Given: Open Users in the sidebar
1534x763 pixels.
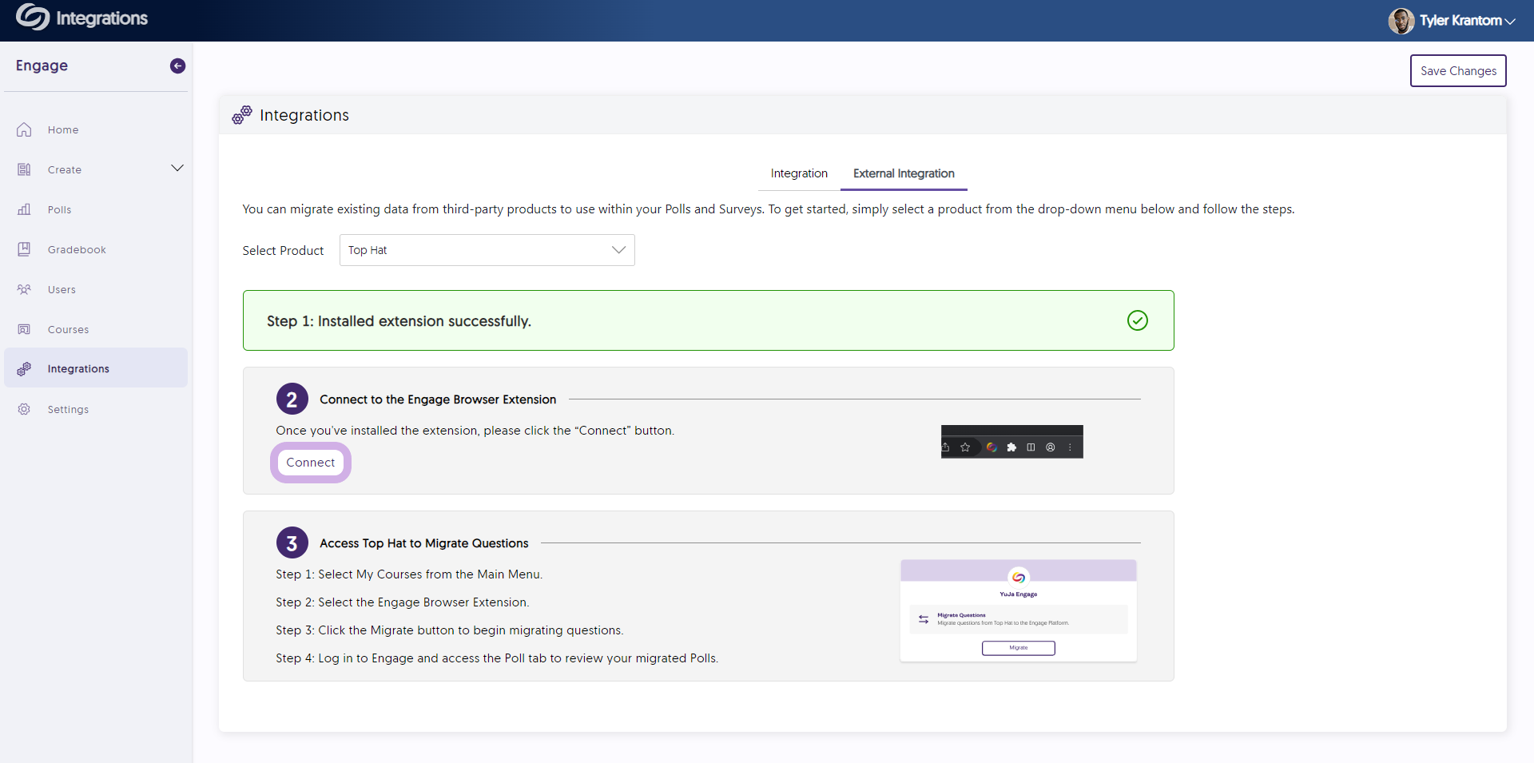Looking at the screenshot, I should click(x=96, y=289).
